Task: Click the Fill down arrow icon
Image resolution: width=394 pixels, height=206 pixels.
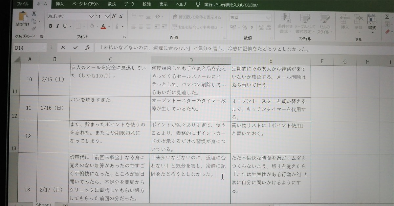Action: (x=387, y=25)
